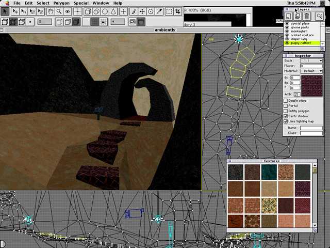Activate the magnifying glass zoom tool
Viewport: 330px width, 248px height.
pyautogui.click(x=59, y=11)
